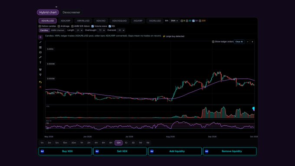Enable the 20-period MA checkbox
The width and height of the screenshot is (295, 166).
tap(187, 21)
